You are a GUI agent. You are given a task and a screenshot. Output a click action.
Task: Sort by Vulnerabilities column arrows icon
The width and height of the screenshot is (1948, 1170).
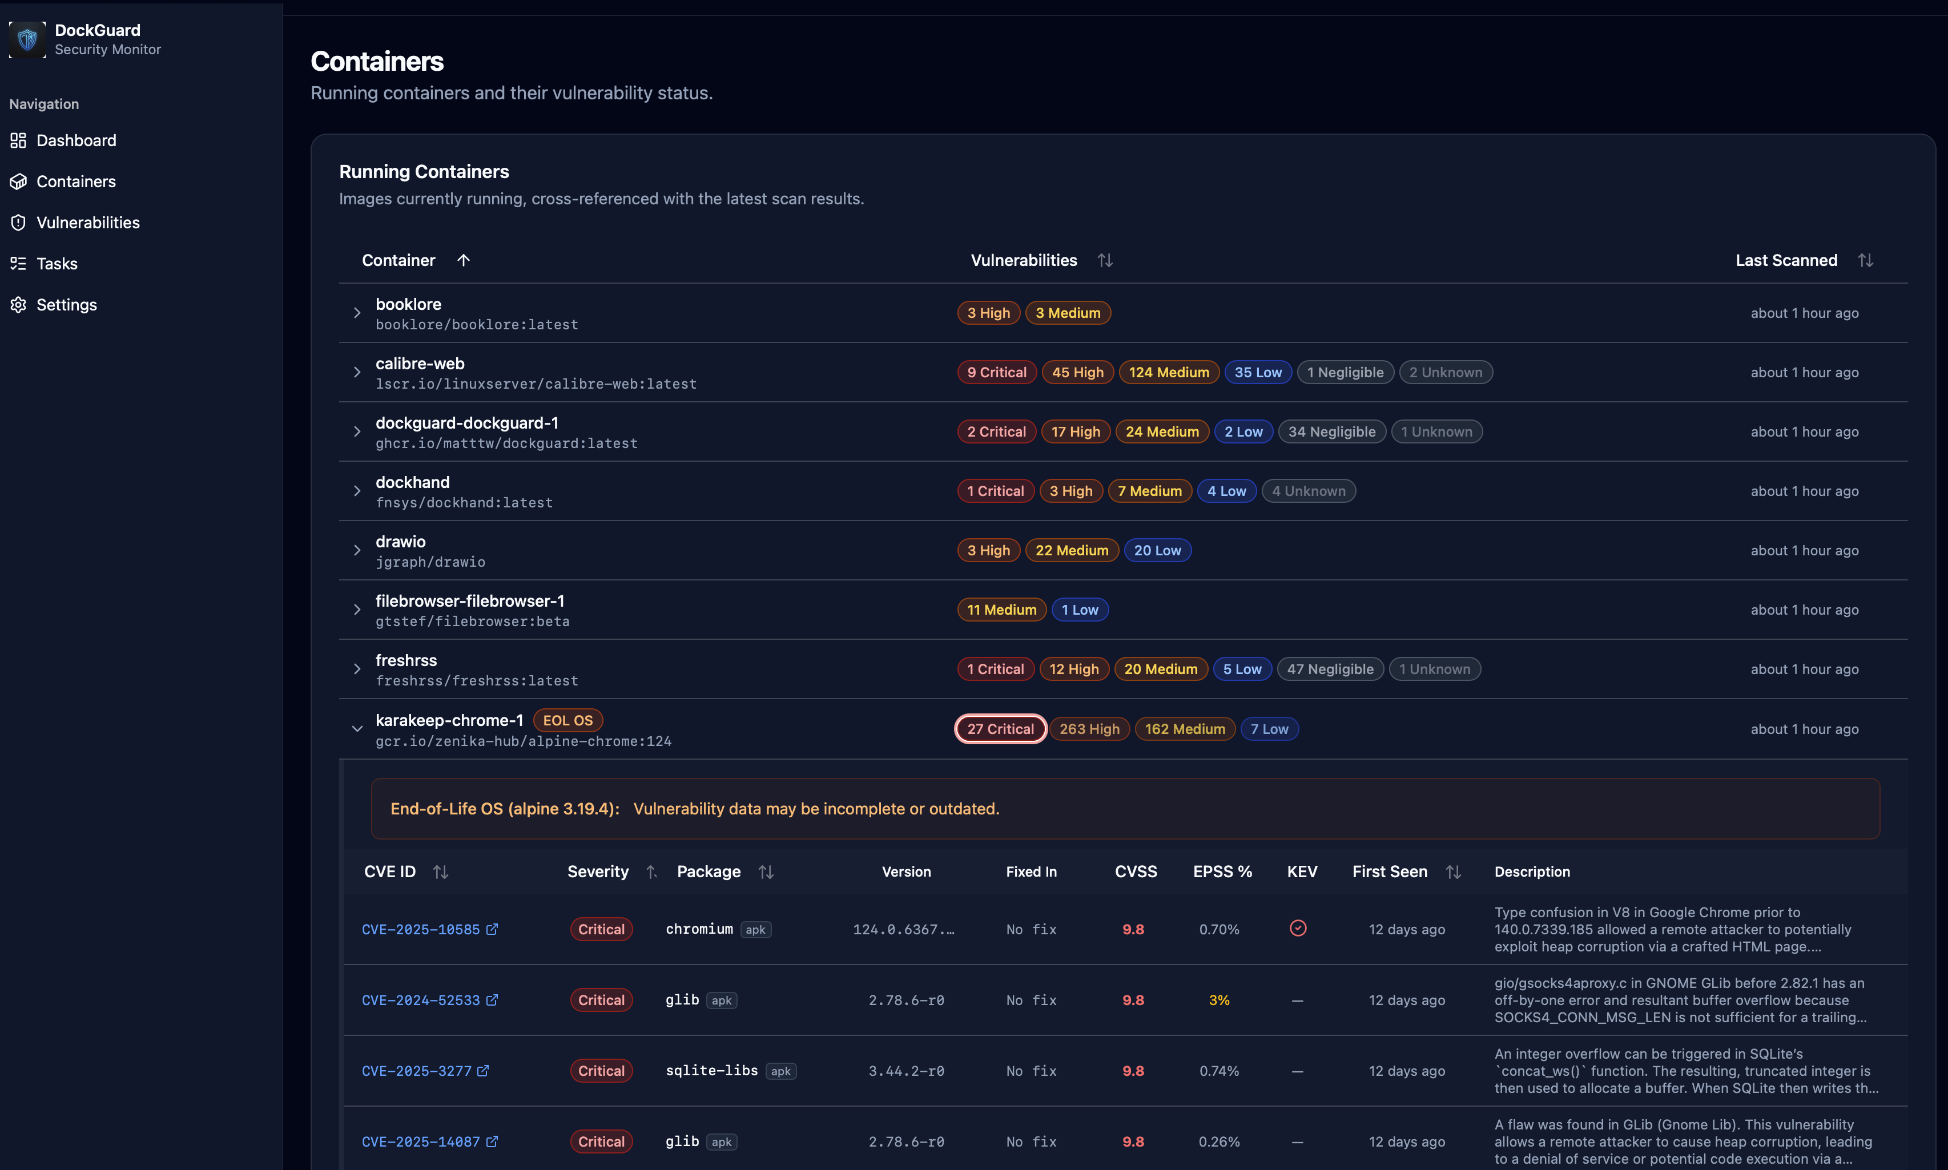(x=1105, y=260)
